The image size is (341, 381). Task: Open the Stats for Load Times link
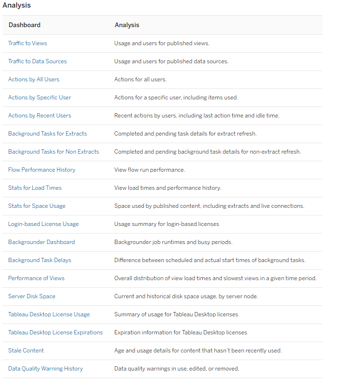pyautogui.click(x=35, y=188)
